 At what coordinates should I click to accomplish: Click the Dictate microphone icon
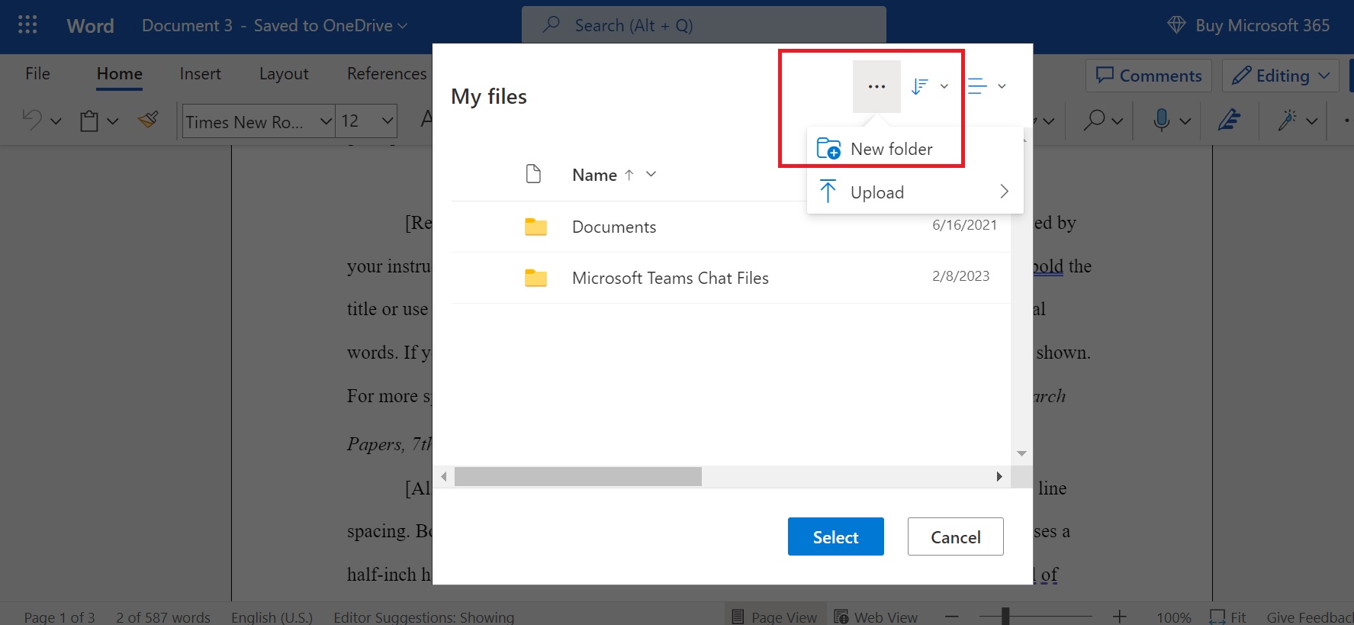tap(1161, 120)
